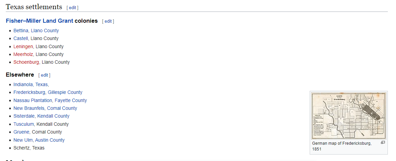Open the Fredericksburg link in the list
The width and height of the screenshot is (396, 161).
[x=29, y=92]
